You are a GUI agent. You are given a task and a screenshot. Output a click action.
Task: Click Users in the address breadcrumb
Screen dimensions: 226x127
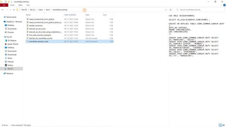[x=41, y=10]
